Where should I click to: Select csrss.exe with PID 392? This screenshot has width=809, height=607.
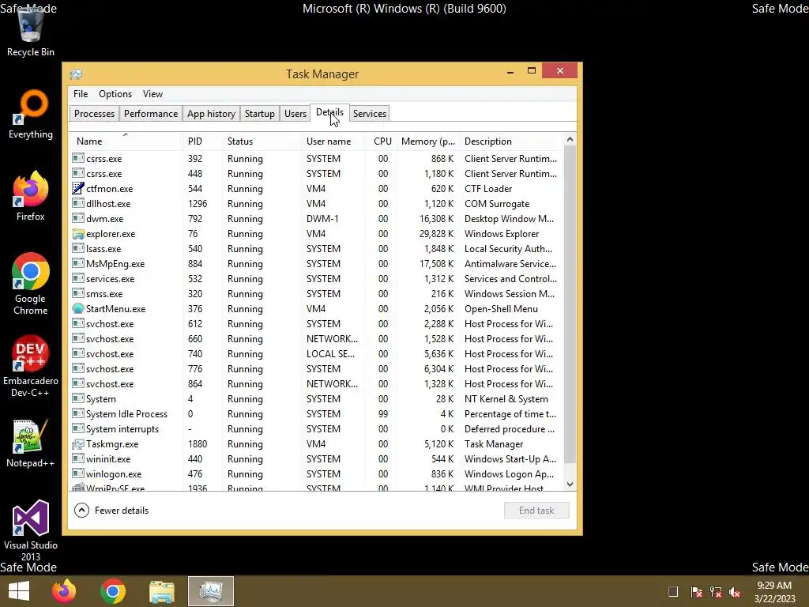coord(316,158)
